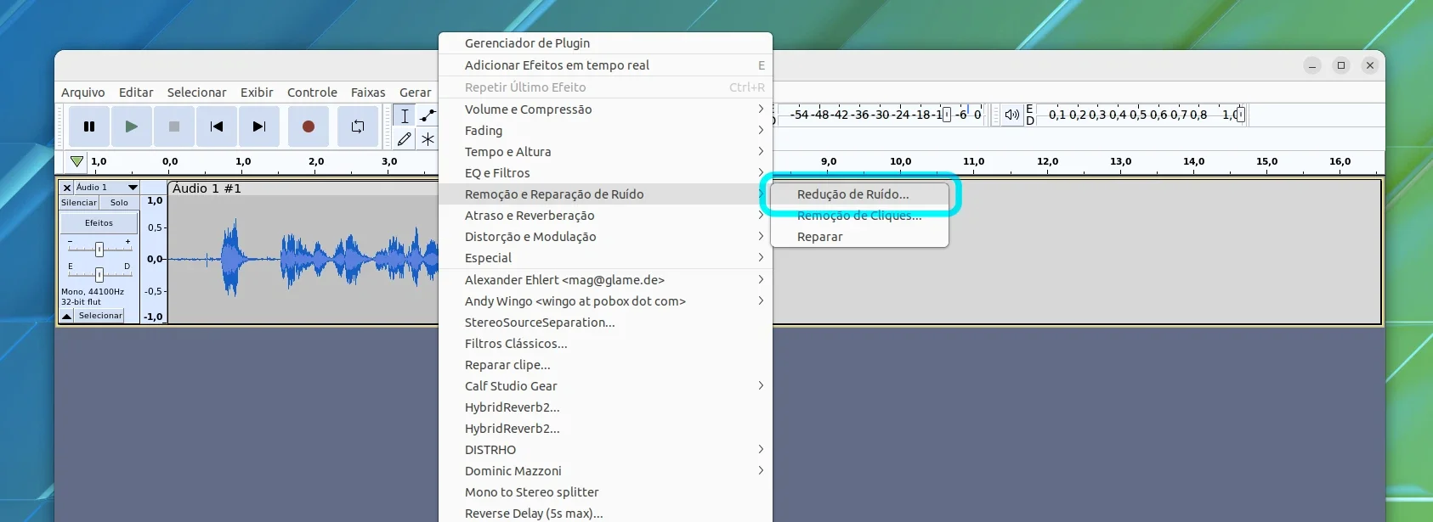Open StereoSourceSeparation effect

pyautogui.click(x=605, y=323)
